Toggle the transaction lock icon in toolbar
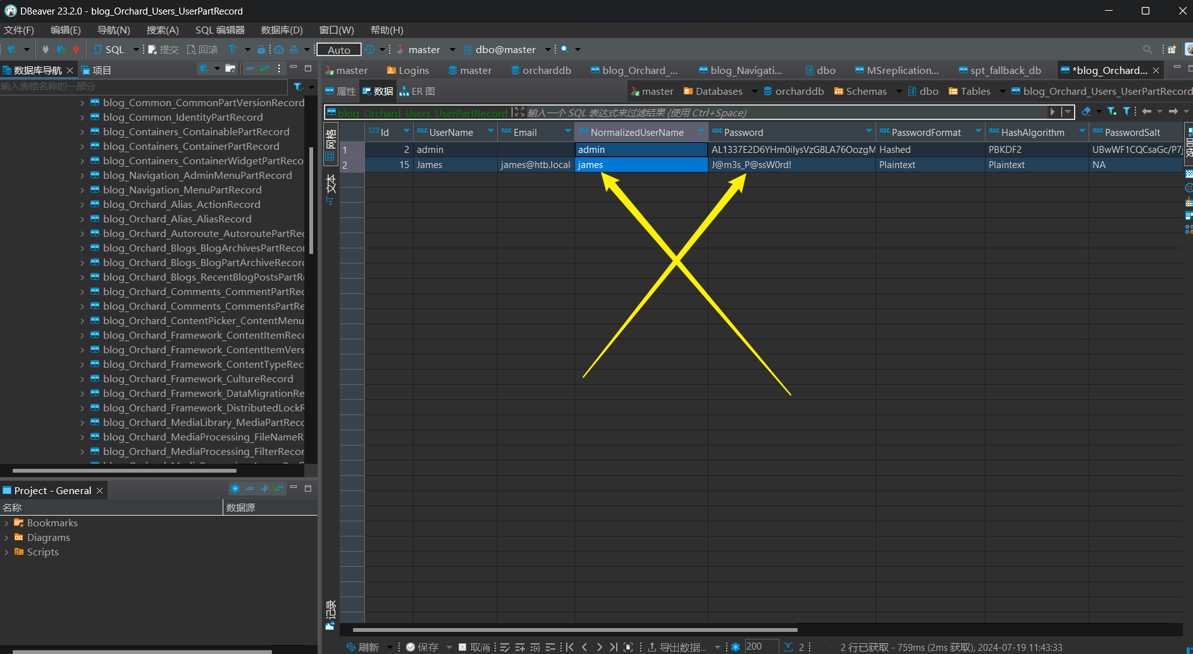The height and width of the screenshot is (654, 1193). (261, 49)
